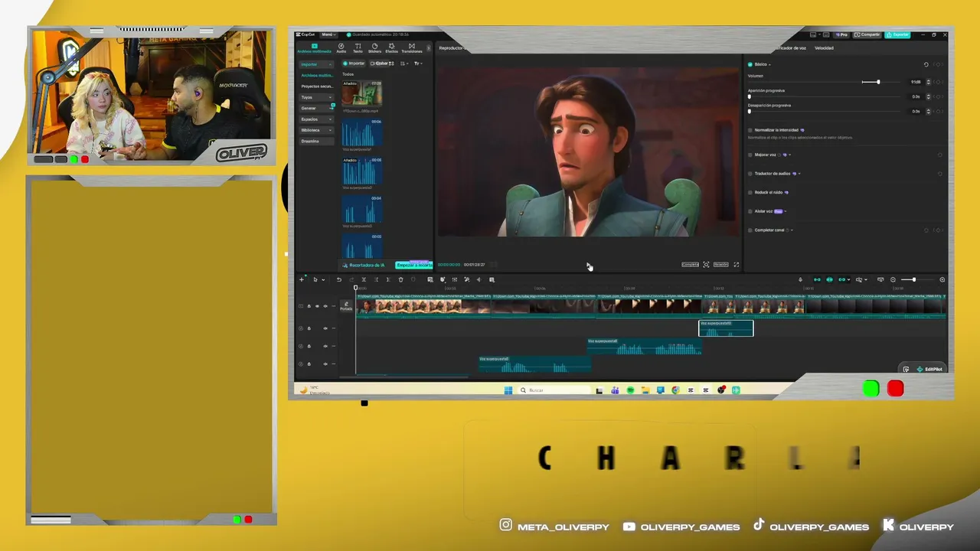Open File Explorer from the taskbar
The image size is (980, 551).
coord(645,390)
